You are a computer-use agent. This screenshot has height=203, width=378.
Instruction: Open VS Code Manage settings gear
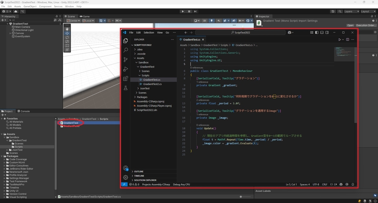point(126,177)
